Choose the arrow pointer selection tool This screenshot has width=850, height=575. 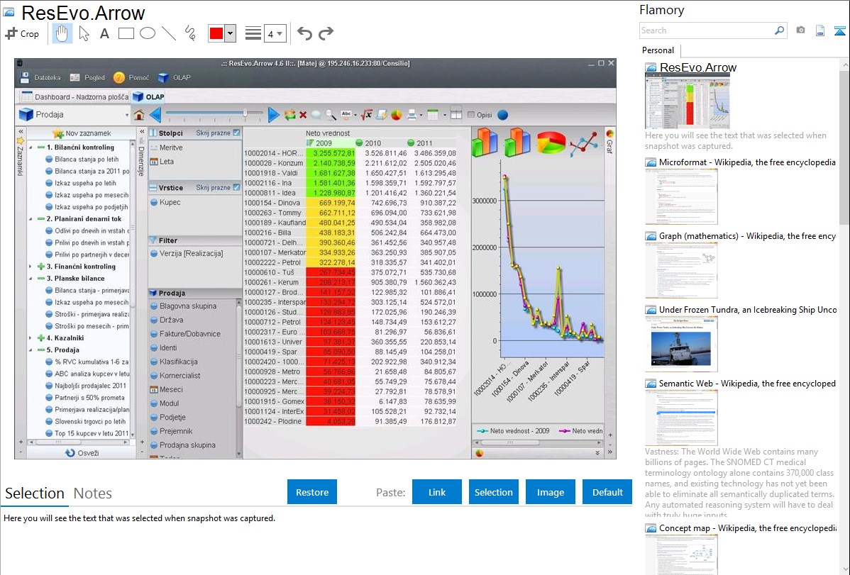[84, 33]
